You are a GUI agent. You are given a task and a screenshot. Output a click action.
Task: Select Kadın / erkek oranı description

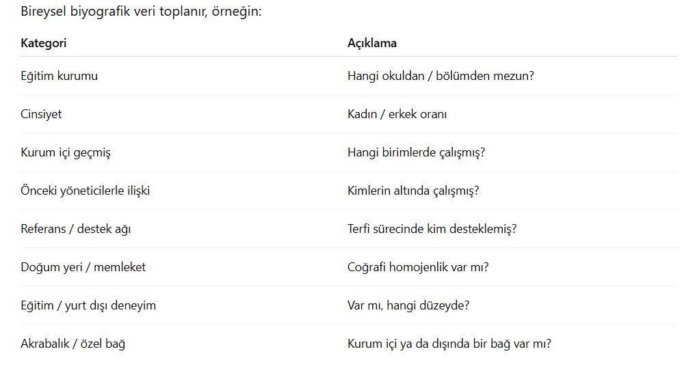(397, 114)
